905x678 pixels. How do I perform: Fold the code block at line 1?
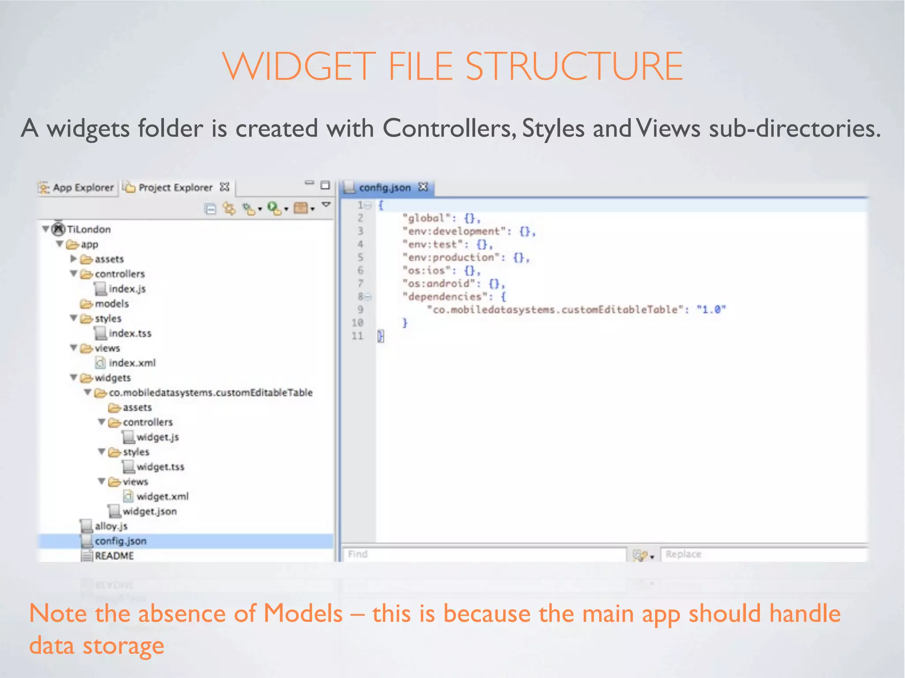coord(368,205)
